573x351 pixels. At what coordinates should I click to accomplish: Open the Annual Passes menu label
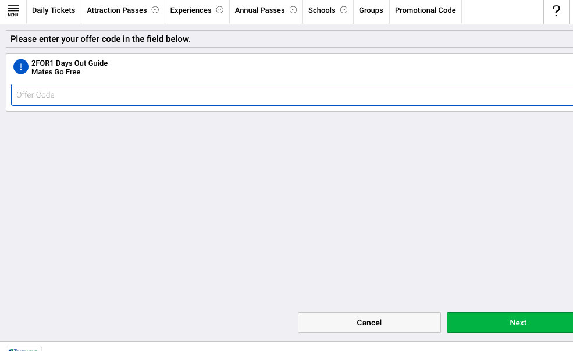point(260,10)
